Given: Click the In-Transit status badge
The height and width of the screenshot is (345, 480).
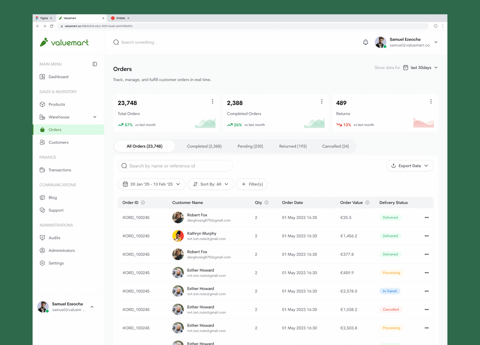Looking at the screenshot, I should (x=389, y=291).
